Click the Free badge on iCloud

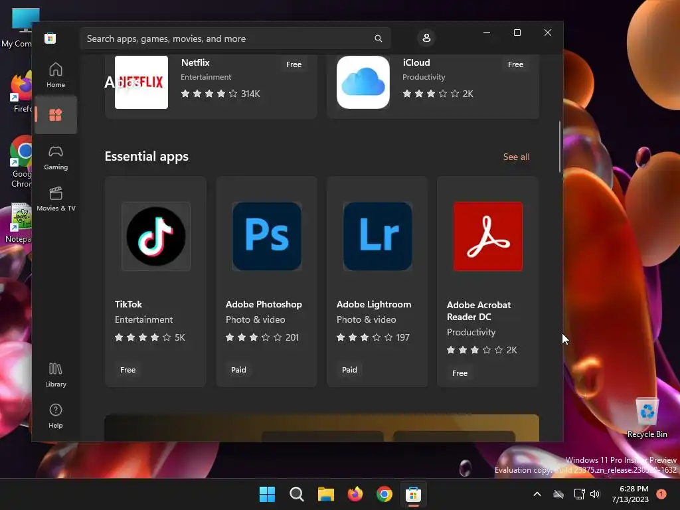pyautogui.click(x=515, y=64)
